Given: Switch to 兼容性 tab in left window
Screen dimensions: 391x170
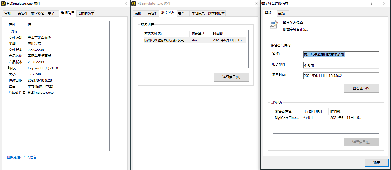Looking at the screenshot, I should coord(23,13).
